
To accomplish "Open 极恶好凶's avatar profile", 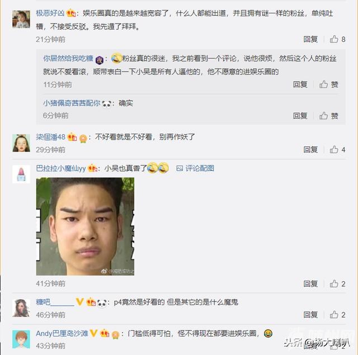I will tap(21, 19).
